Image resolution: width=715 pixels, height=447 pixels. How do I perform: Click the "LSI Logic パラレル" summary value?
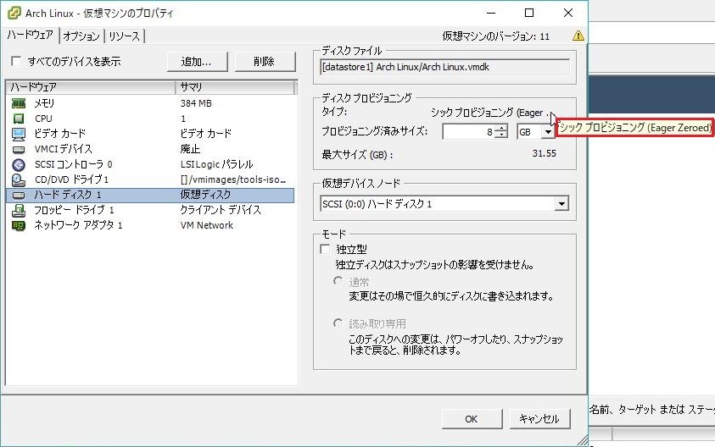[x=216, y=164]
